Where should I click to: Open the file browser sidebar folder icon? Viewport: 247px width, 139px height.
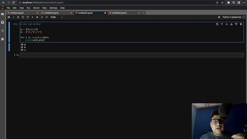[3, 14]
